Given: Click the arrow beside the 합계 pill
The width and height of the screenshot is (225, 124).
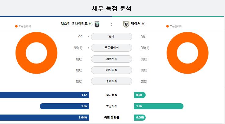Looking at the screenshot, I should click(89, 37).
